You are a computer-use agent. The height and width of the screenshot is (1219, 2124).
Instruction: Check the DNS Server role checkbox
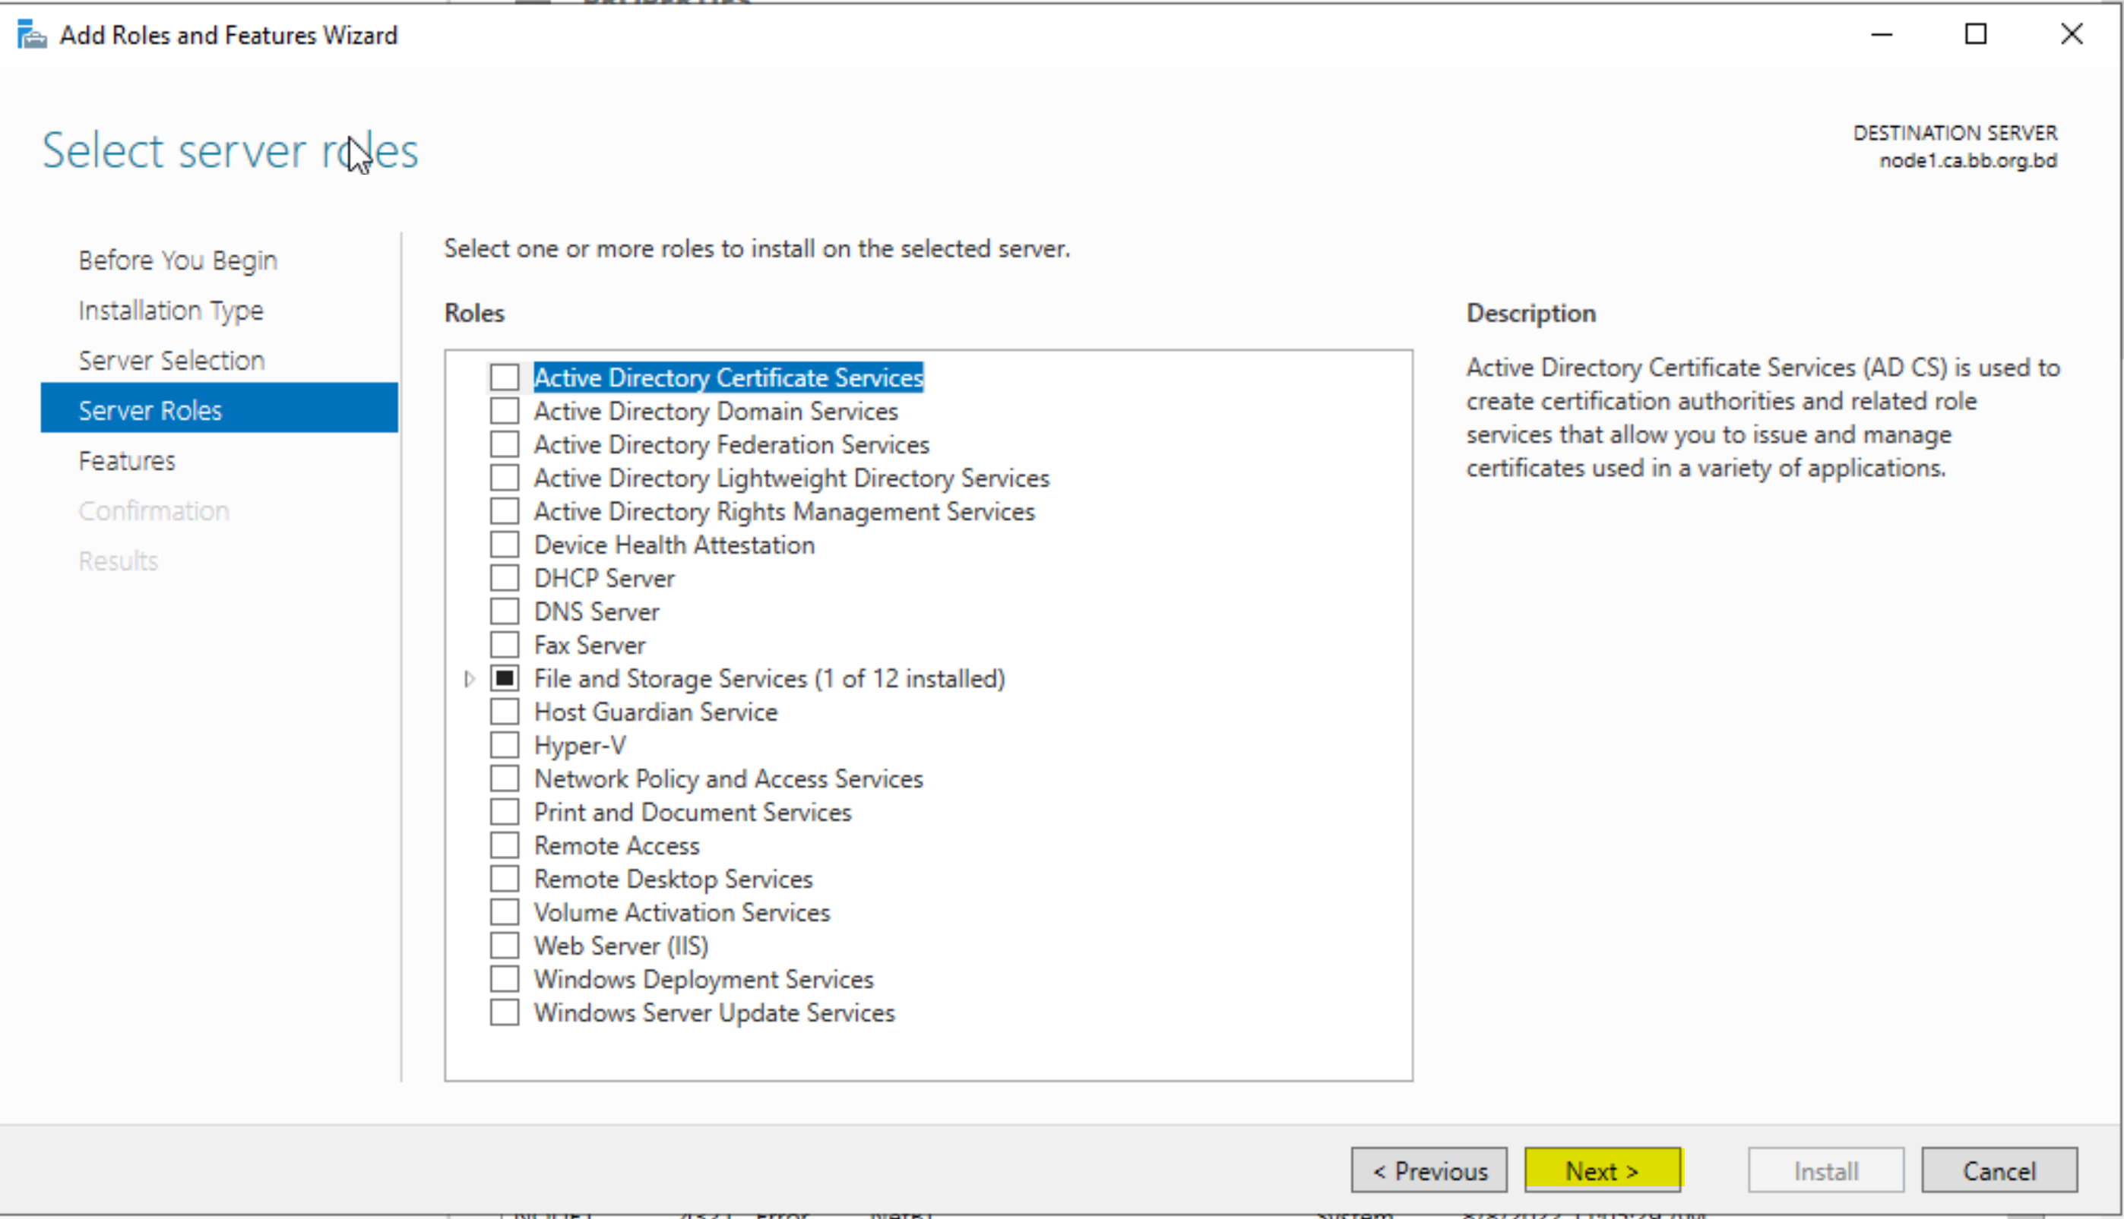(504, 612)
